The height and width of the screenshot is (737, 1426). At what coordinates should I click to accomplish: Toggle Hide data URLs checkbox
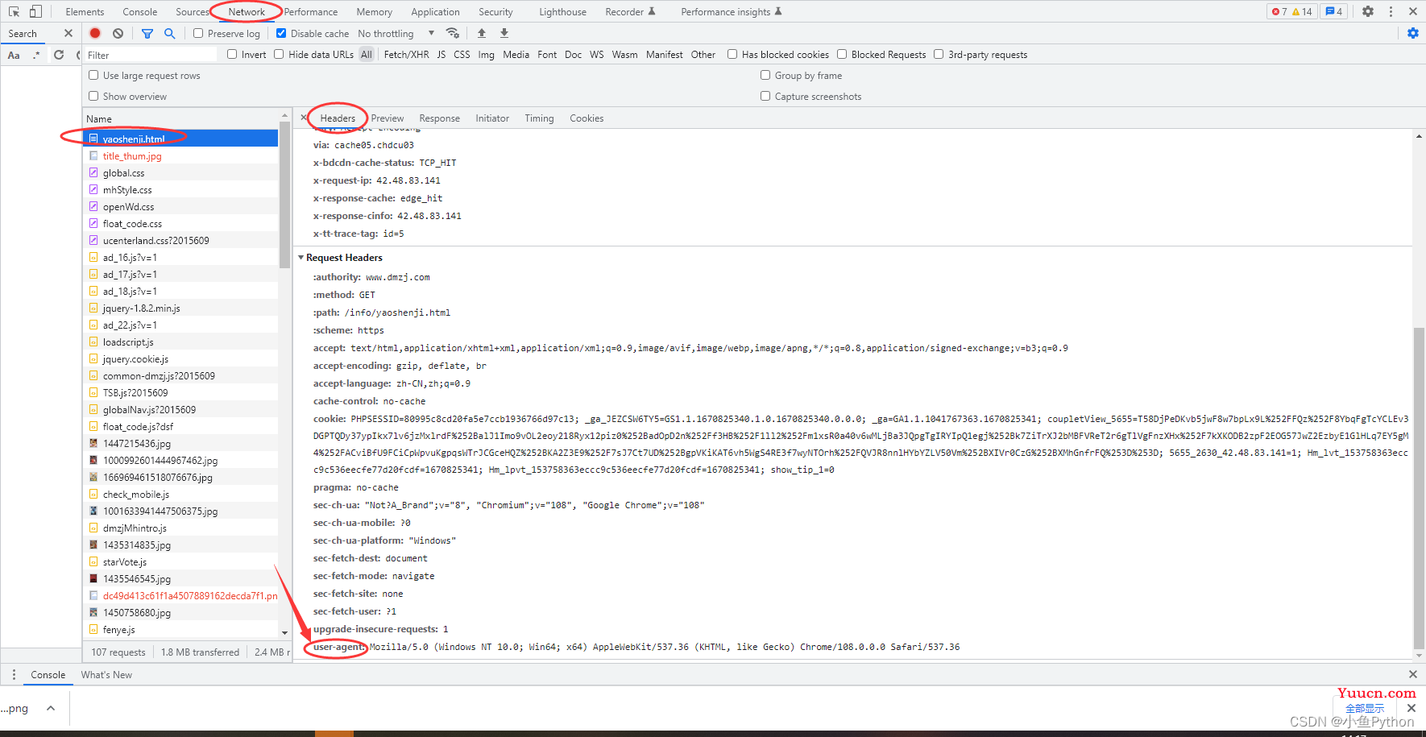(x=279, y=54)
